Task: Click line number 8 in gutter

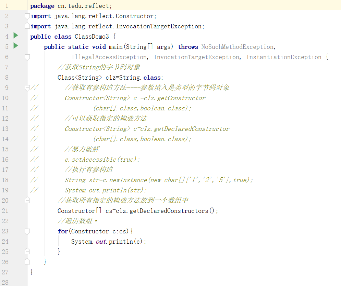Action: [x=7, y=78]
